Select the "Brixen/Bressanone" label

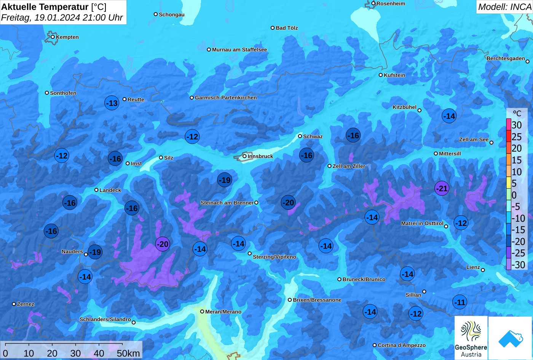317,300
